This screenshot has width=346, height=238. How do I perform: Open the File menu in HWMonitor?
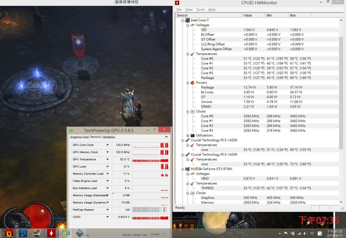click(x=179, y=10)
